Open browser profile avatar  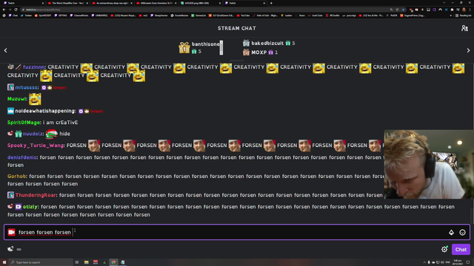coord(464,10)
